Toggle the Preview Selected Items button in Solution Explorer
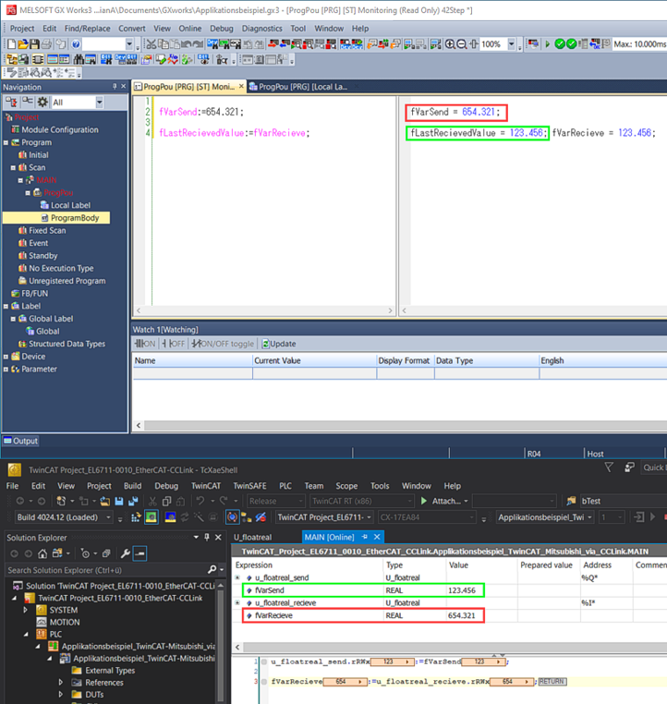The height and width of the screenshot is (704, 667). click(139, 553)
